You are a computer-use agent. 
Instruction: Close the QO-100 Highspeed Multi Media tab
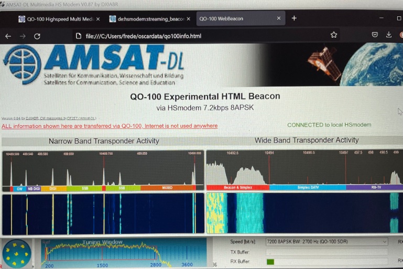pyautogui.click(x=98, y=19)
